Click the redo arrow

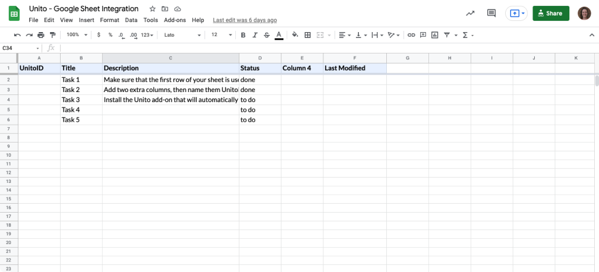tap(29, 35)
